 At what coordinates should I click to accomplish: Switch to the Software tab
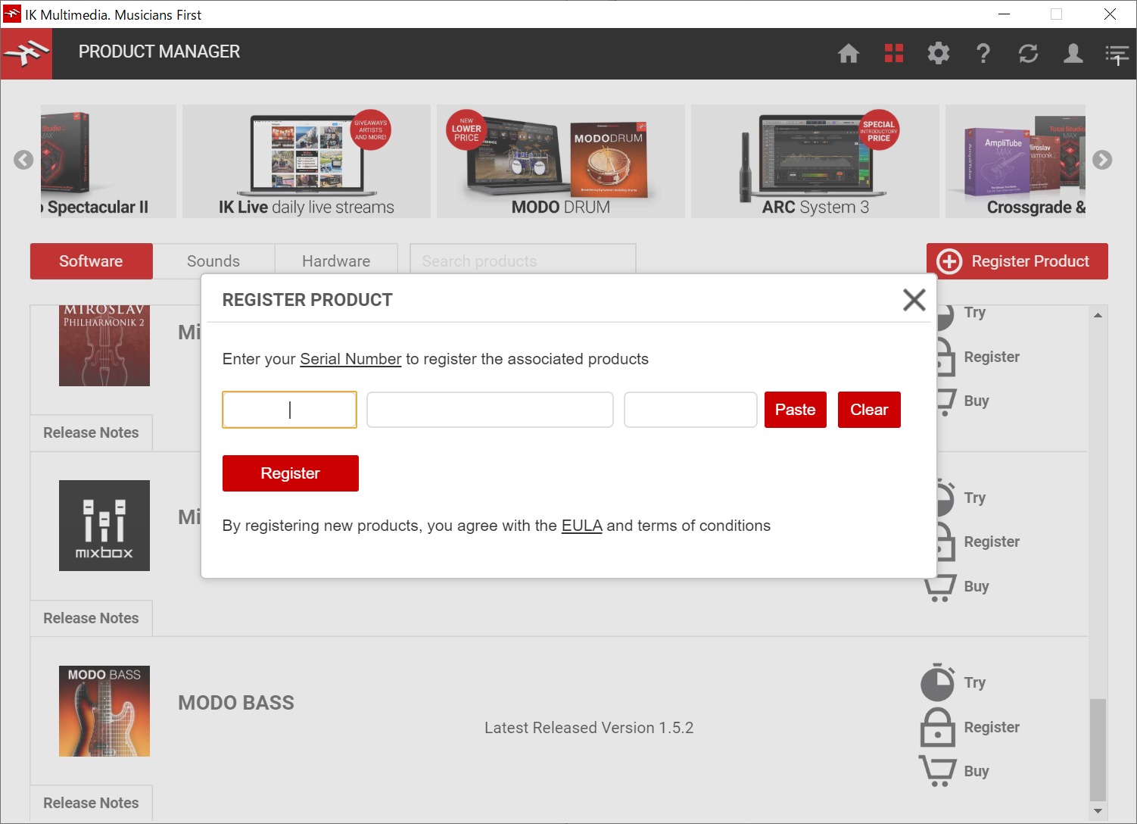[x=91, y=261]
